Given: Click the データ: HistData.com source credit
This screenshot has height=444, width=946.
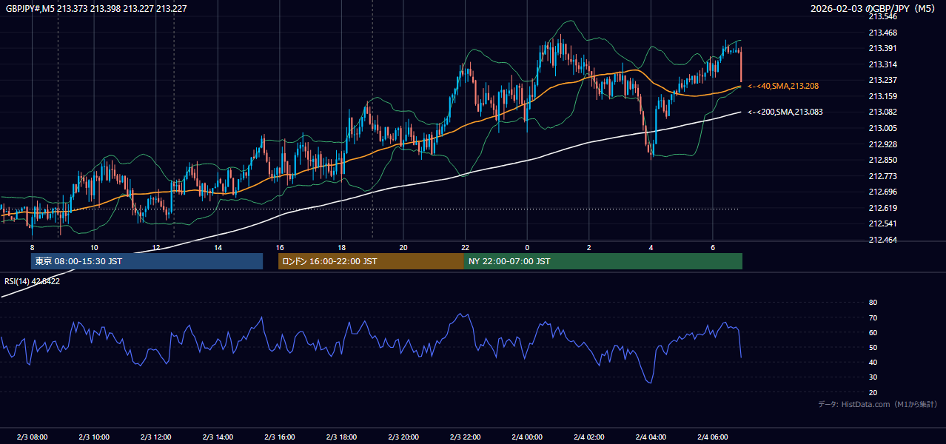Looking at the screenshot, I should pos(878,404).
